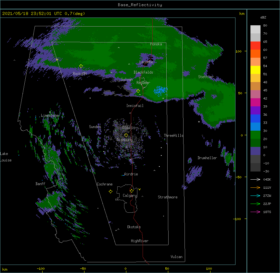Pick the light gray 70-80 dBZ swatch
This screenshot has height=273, width=280.
pos(255,29)
